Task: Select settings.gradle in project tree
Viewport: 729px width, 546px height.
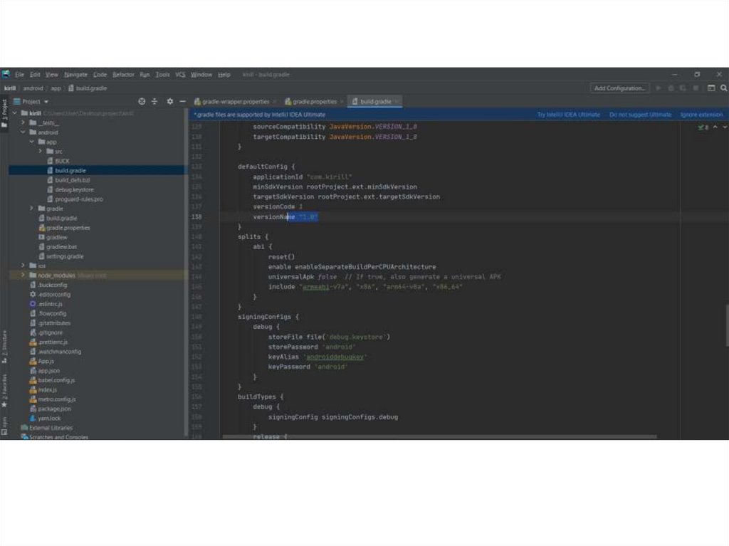Action: click(x=61, y=256)
